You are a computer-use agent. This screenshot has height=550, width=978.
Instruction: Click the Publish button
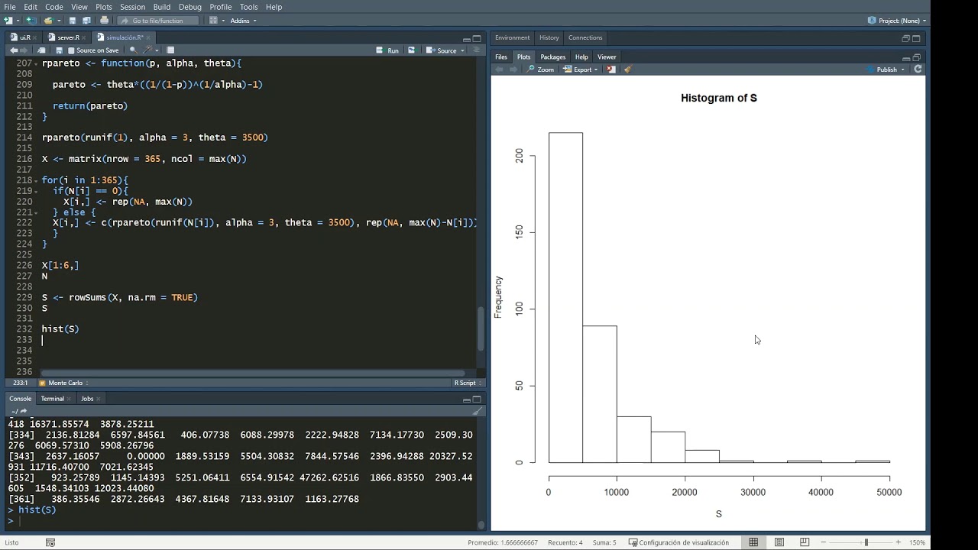click(x=882, y=70)
